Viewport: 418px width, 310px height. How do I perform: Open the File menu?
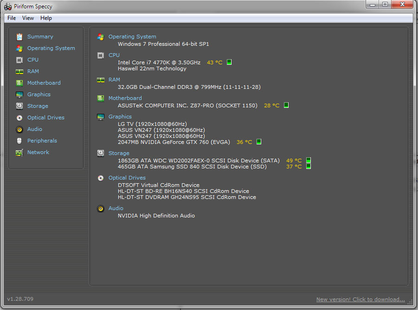coord(12,18)
